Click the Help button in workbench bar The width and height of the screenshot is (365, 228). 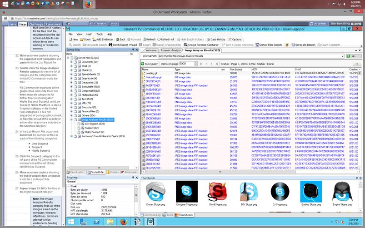point(114,24)
